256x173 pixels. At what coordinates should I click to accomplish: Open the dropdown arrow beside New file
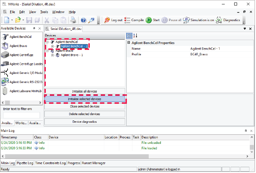(x=12, y=20)
